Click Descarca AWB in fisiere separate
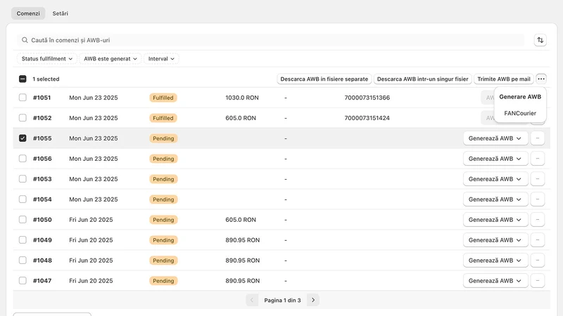563x316 pixels. pyautogui.click(x=324, y=79)
